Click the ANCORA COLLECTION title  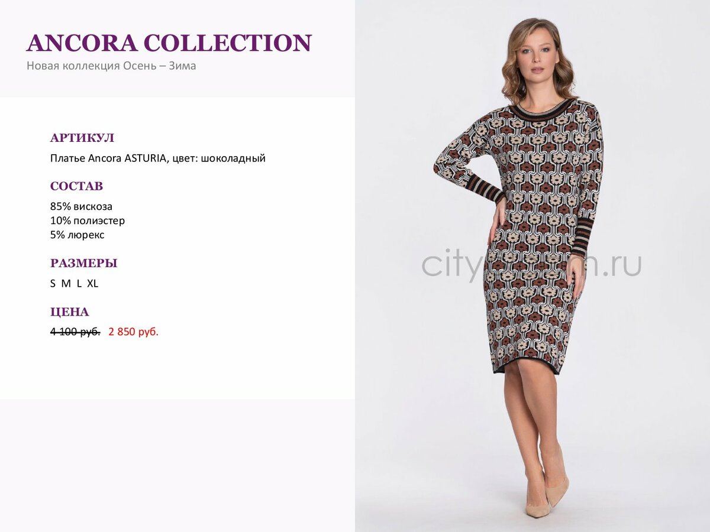pyautogui.click(x=169, y=43)
